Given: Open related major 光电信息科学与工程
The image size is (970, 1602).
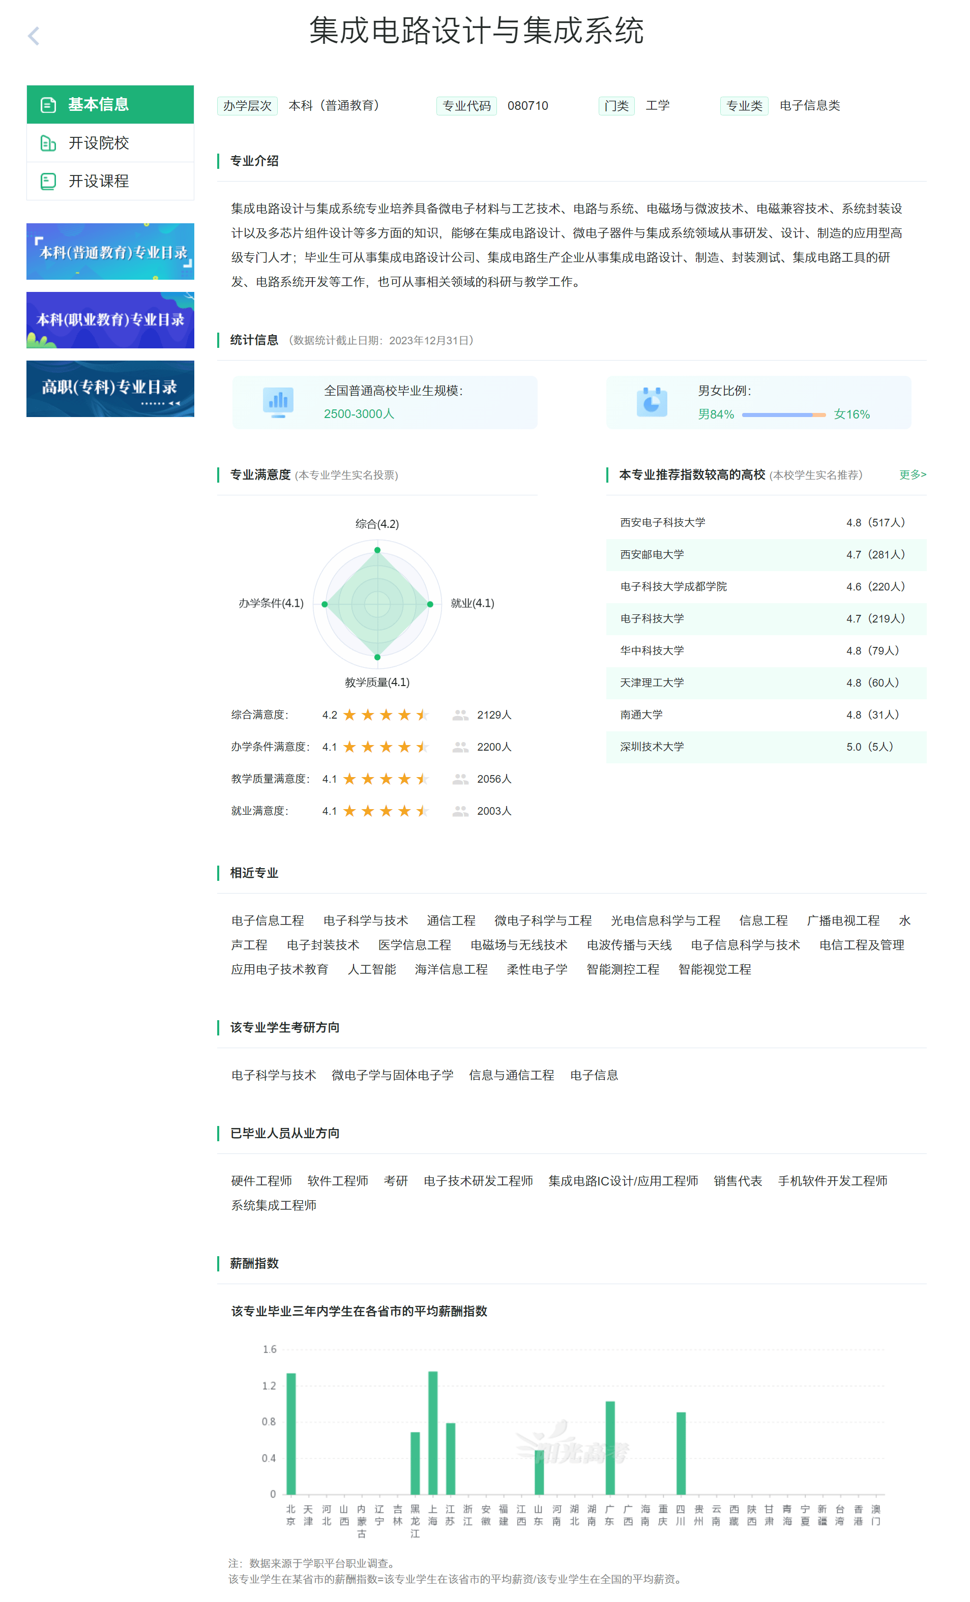Looking at the screenshot, I should coord(666,921).
